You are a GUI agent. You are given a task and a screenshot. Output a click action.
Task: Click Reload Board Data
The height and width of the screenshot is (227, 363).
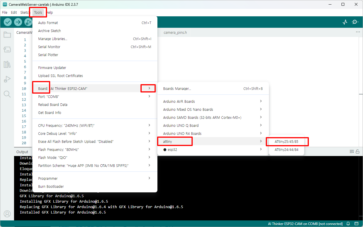95,104
